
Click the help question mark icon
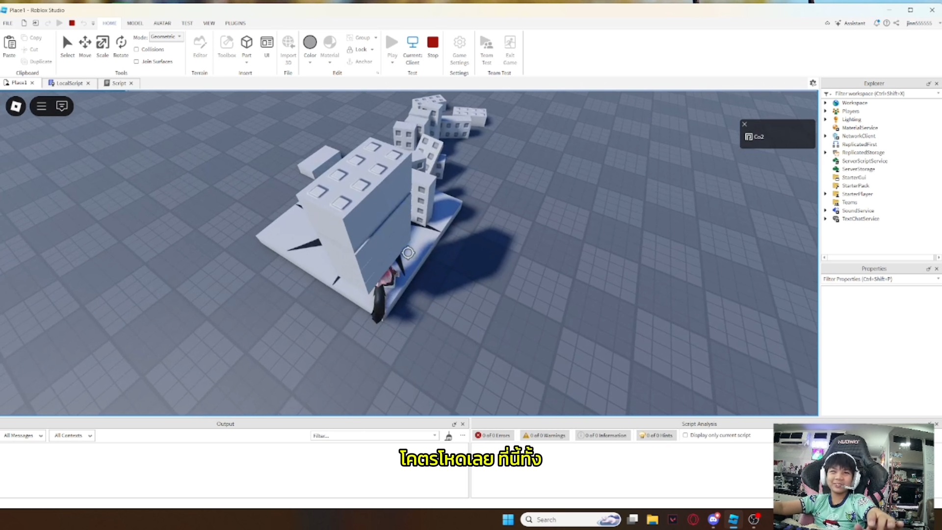coord(887,23)
